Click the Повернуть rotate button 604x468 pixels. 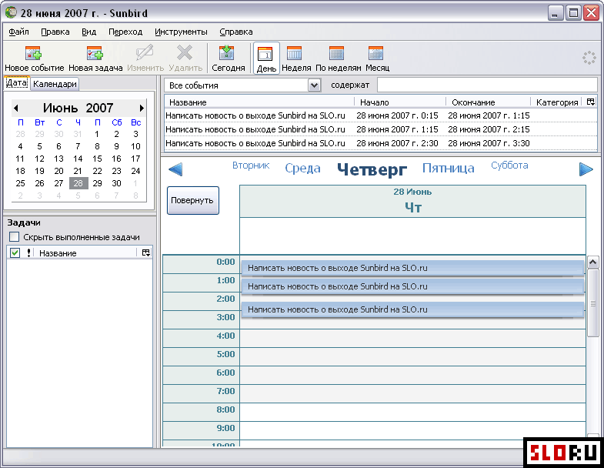tap(192, 200)
